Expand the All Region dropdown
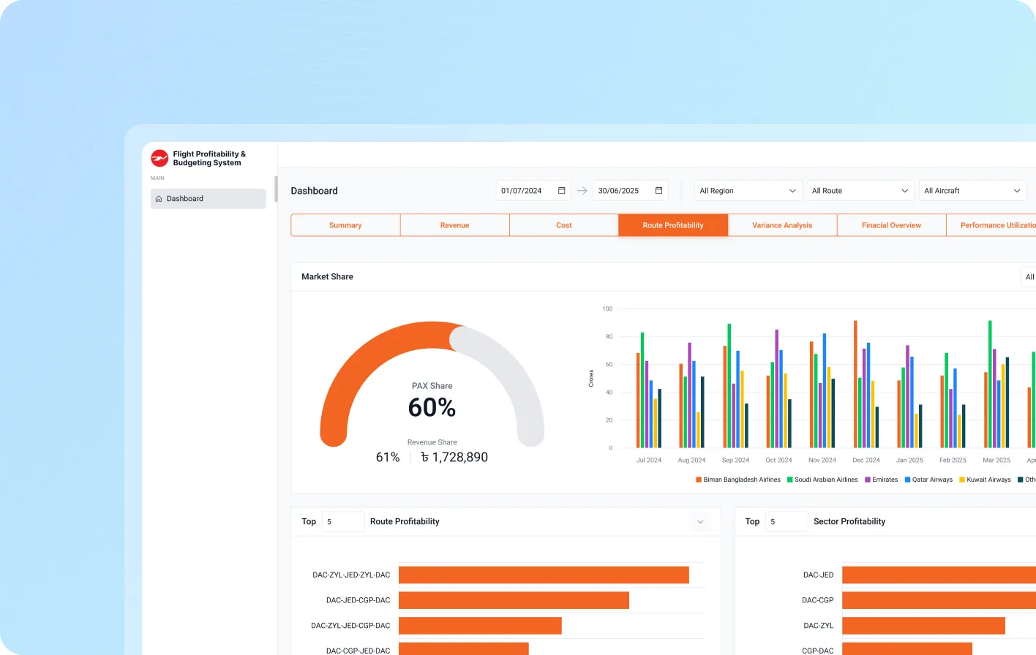Viewport: 1036px width, 655px height. coord(748,191)
